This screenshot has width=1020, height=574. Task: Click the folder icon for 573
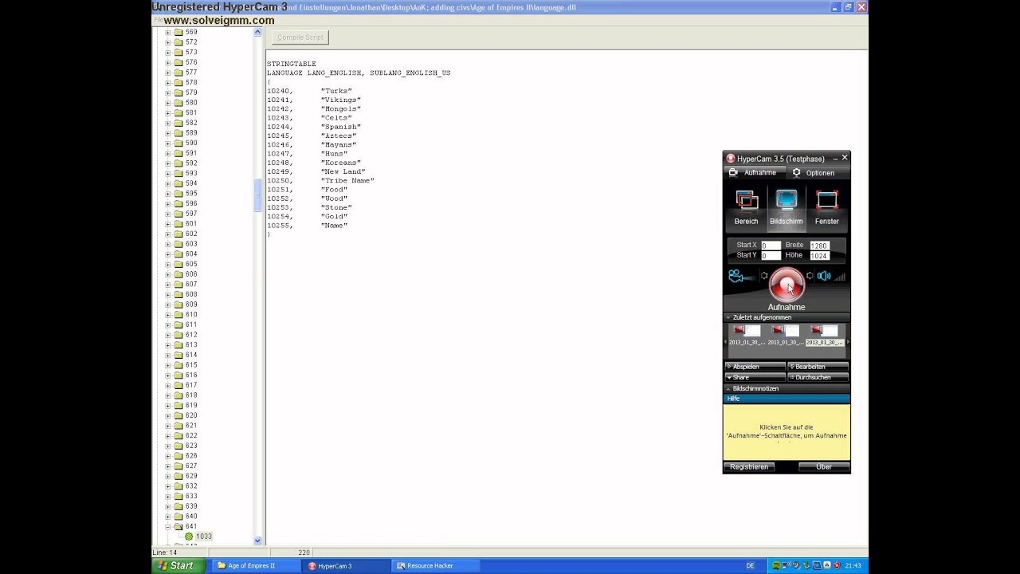pyautogui.click(x=178, y=53)
